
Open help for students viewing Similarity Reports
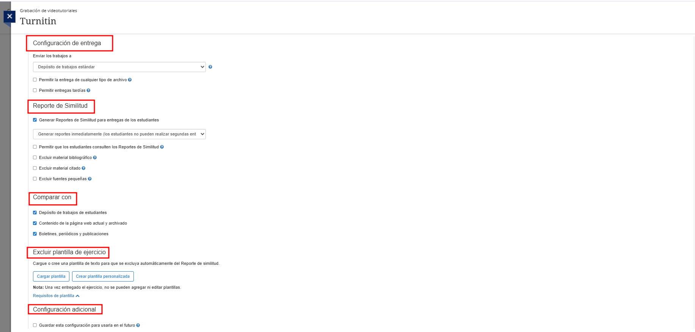click(162, 147)
